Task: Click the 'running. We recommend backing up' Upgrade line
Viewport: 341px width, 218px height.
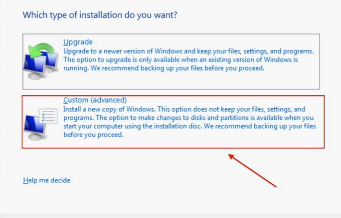Action: pyautogui.click(x=164, y=68)
